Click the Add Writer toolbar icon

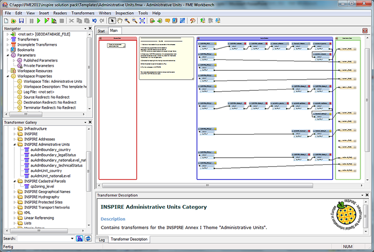(x=160, y=21)
